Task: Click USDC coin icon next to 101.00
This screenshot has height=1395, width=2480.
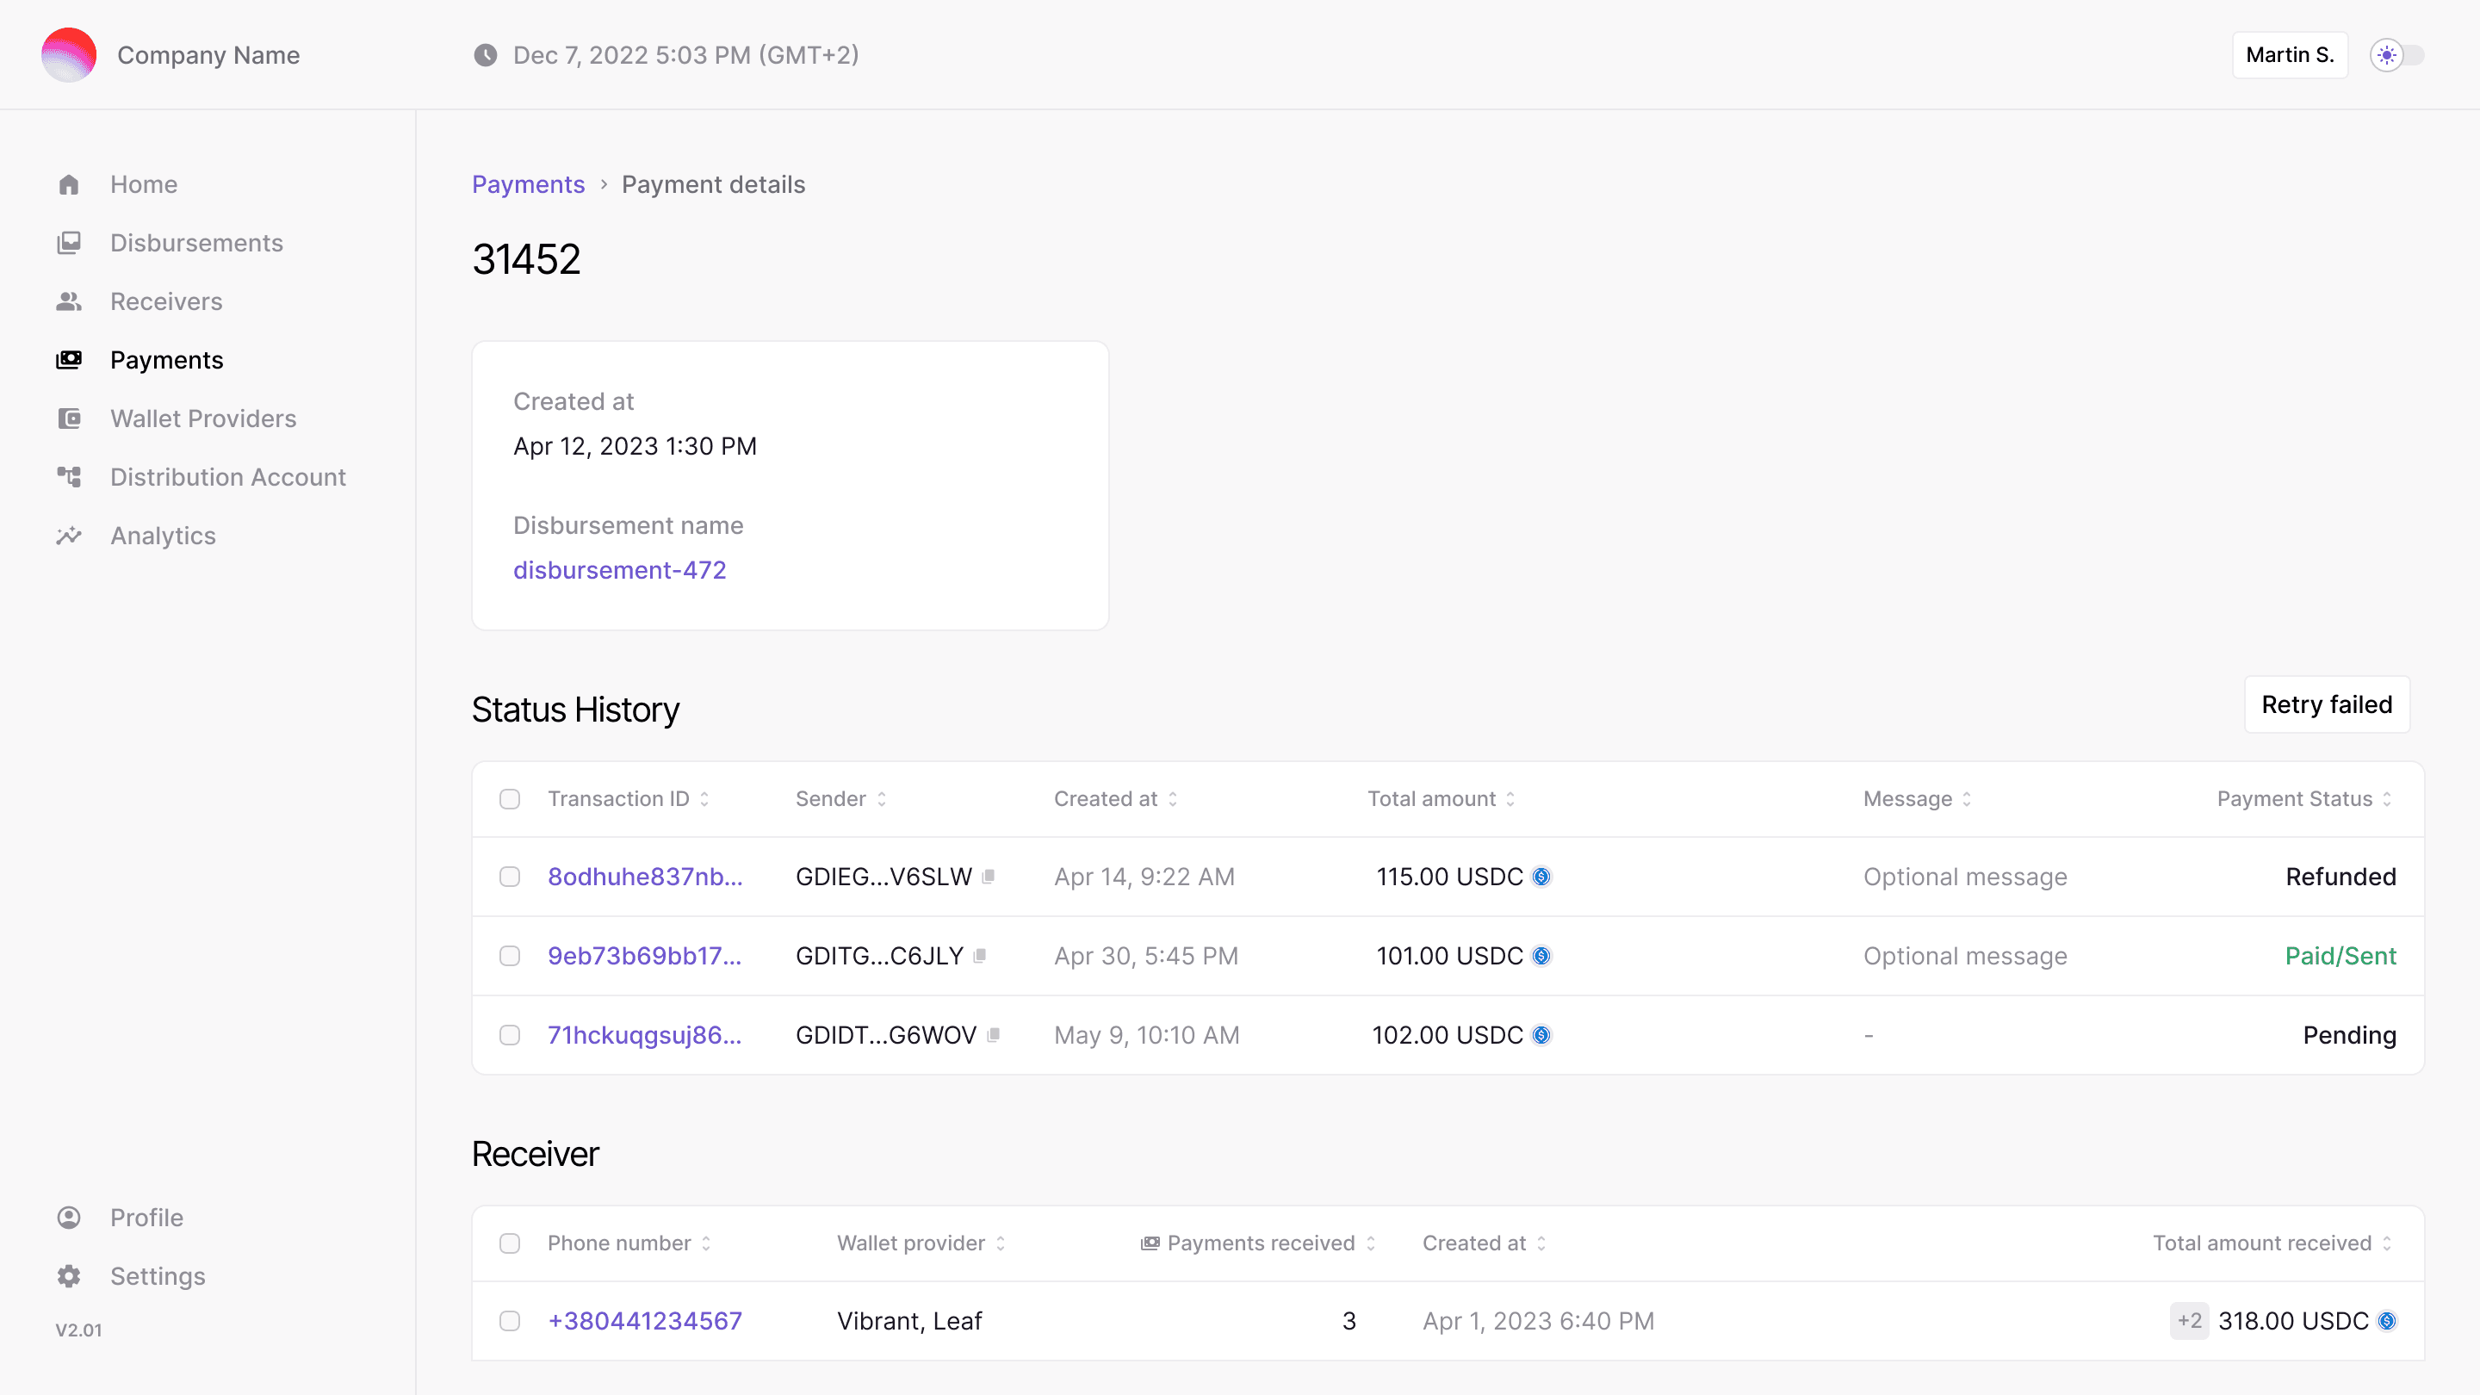Action: pos(1541,956)
